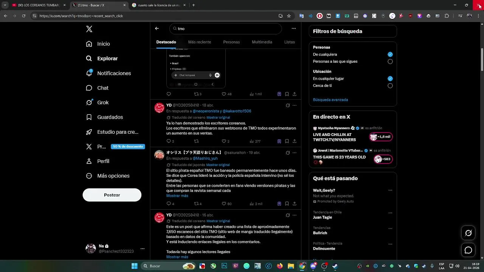This screenshot has width=484, height=272.
Task: Expand Mostrar más on sakuraitoh post
Action: point(177,196)
